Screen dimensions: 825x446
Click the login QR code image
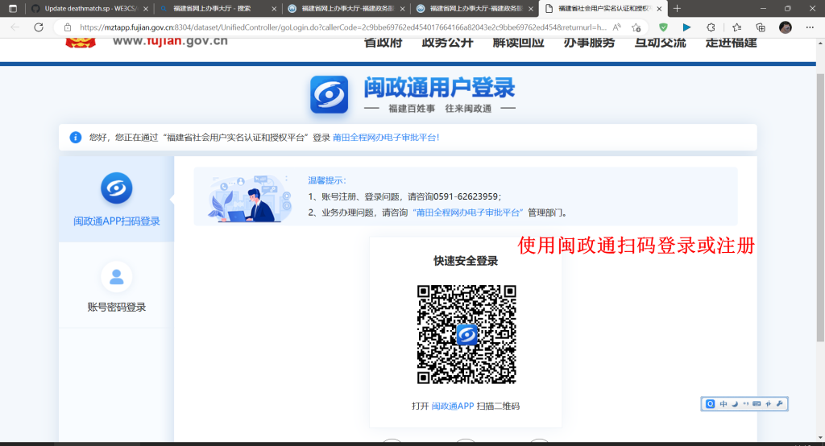click(466, 335)
